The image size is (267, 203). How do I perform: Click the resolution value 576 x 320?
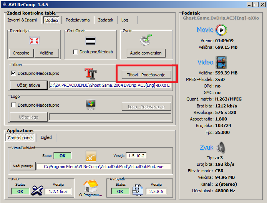coord(226,112)
